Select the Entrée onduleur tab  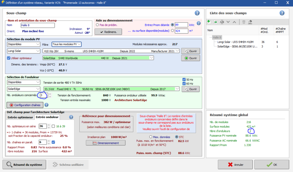pos(47,117)
